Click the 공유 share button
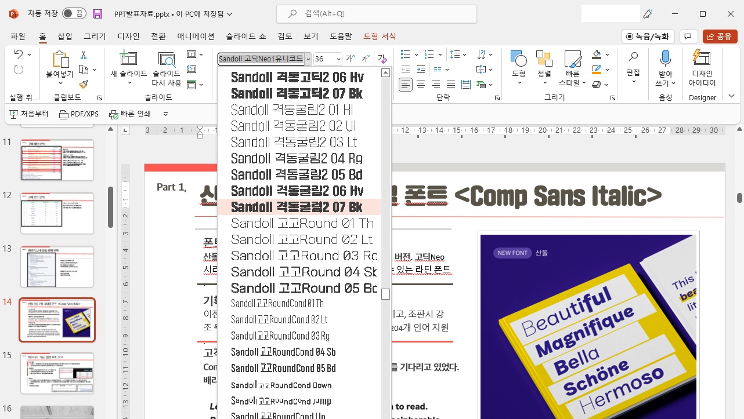 (x=720, y=37)
